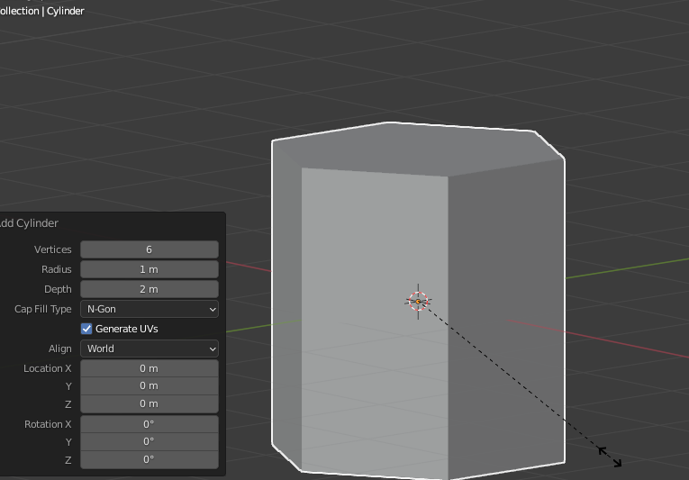Open the Cap Fill Type dropdown
Viewport: 689px width, 480px height.
click(149, 309)
